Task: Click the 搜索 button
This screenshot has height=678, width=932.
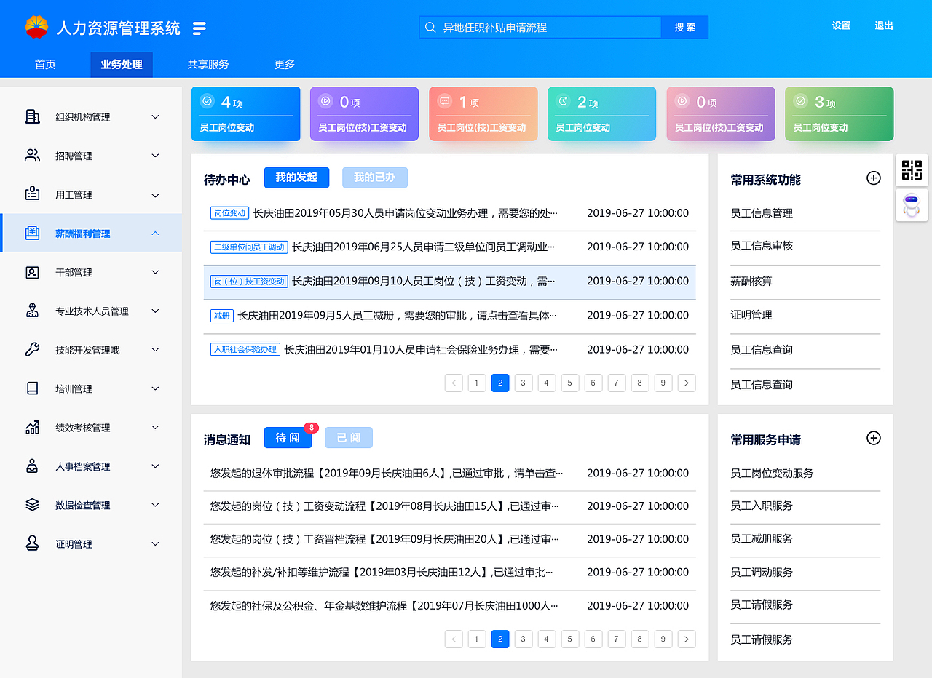Action: coord(684,25)
